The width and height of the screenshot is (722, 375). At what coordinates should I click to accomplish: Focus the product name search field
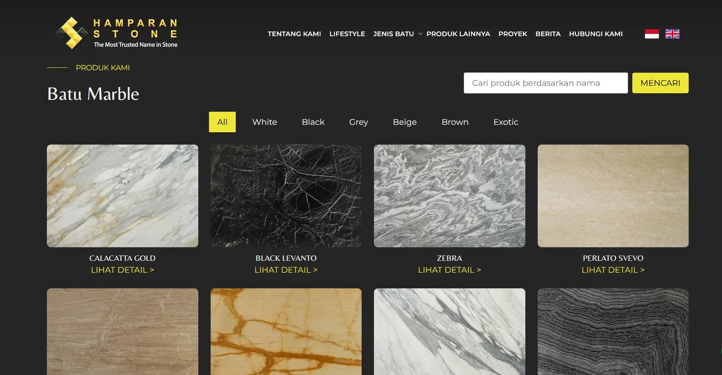tap(546, 83)
